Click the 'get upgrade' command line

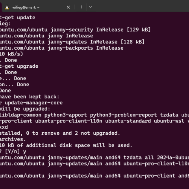[x=19, y=66]
